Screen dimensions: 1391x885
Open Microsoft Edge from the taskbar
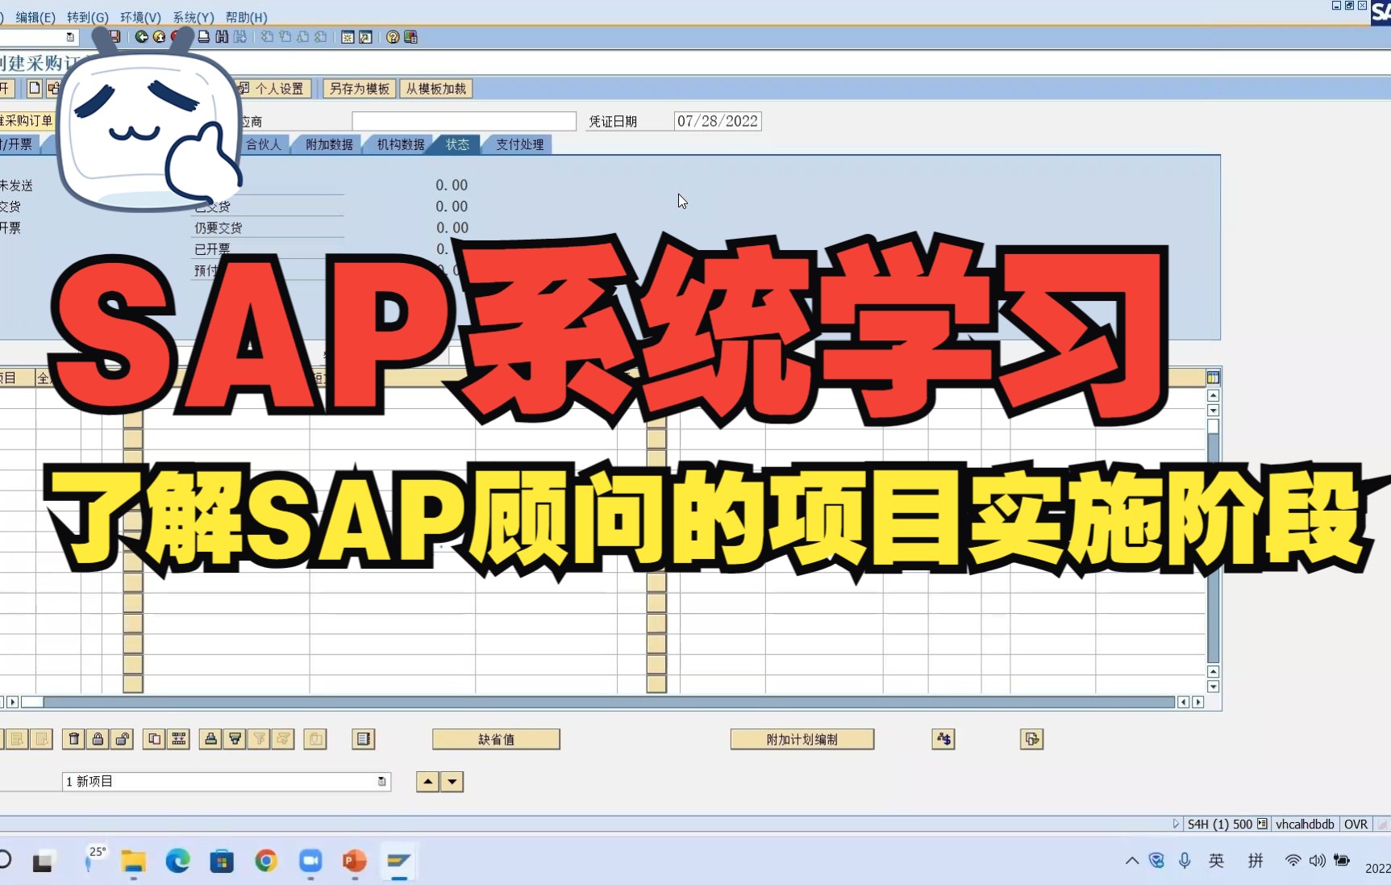click(177, 861)
